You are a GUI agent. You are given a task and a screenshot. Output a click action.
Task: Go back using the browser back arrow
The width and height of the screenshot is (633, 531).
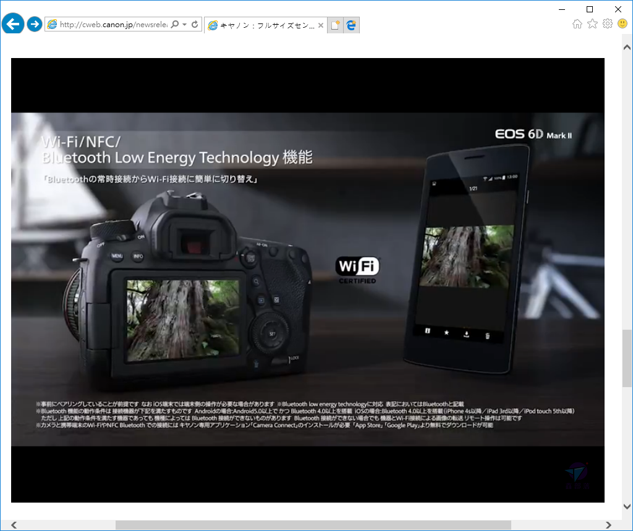click(13, 24)
